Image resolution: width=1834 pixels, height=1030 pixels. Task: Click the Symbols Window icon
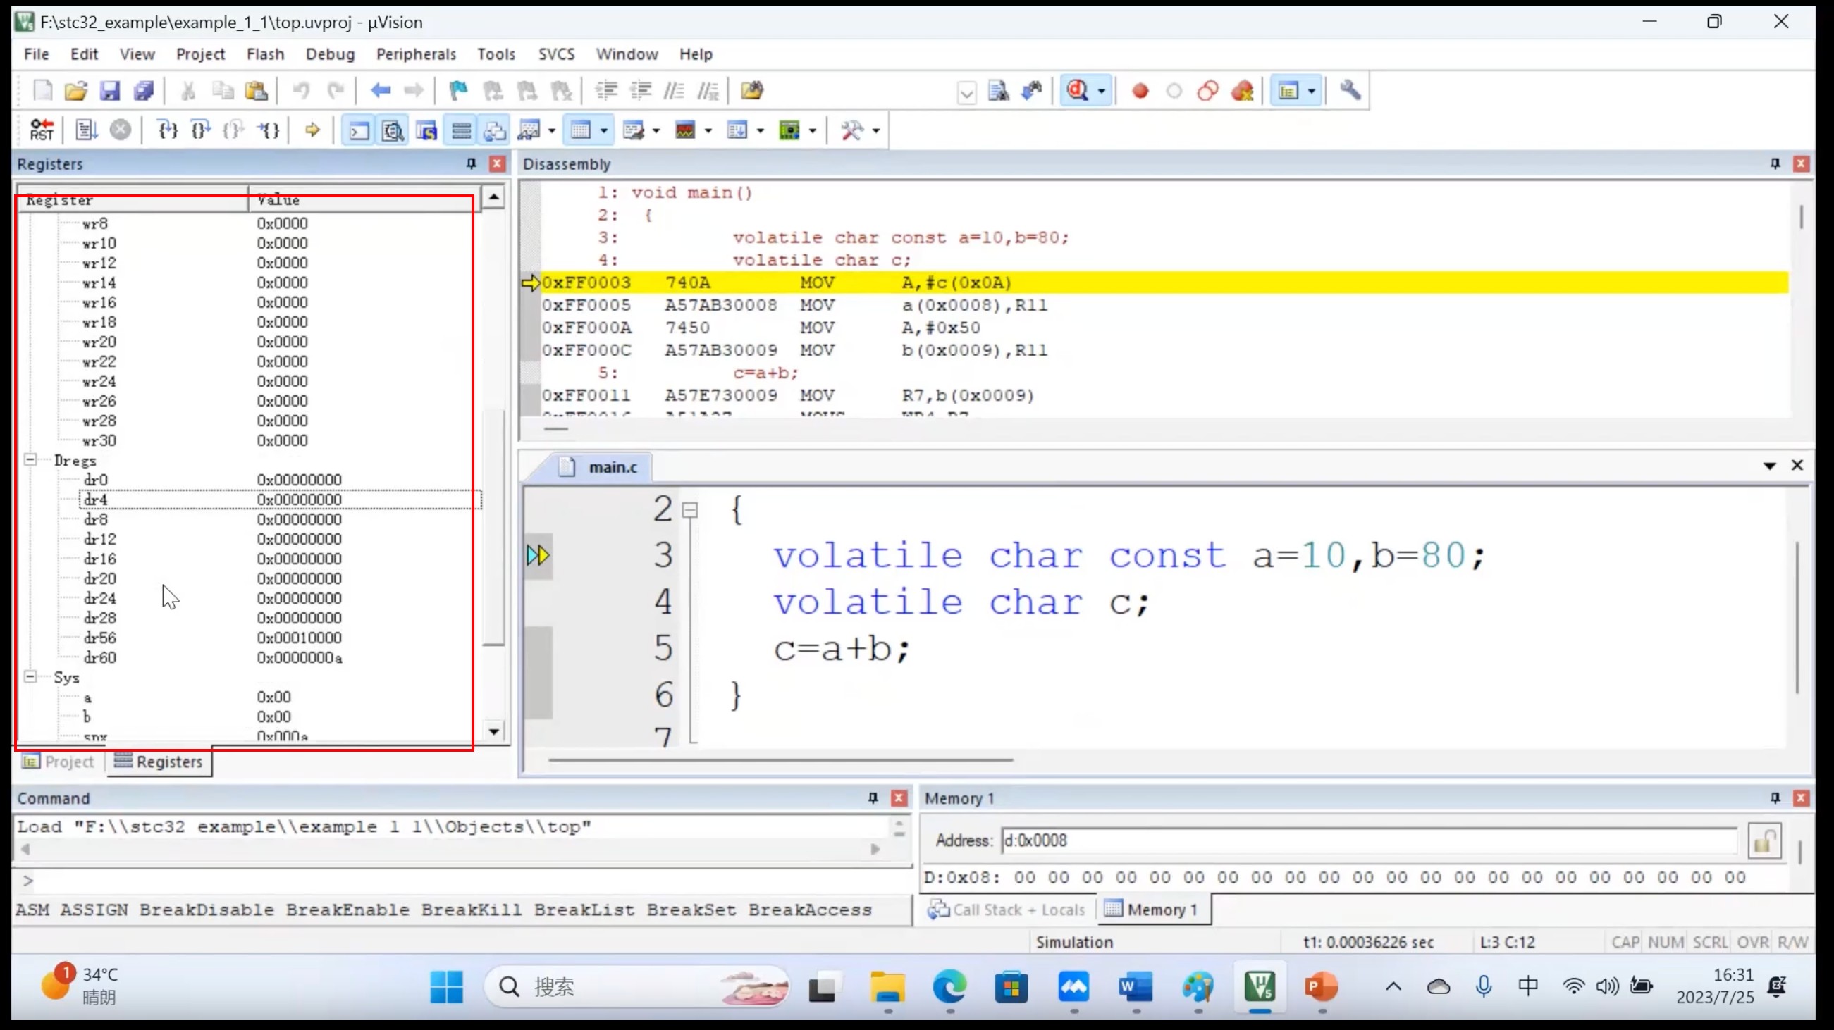[426, 130]
